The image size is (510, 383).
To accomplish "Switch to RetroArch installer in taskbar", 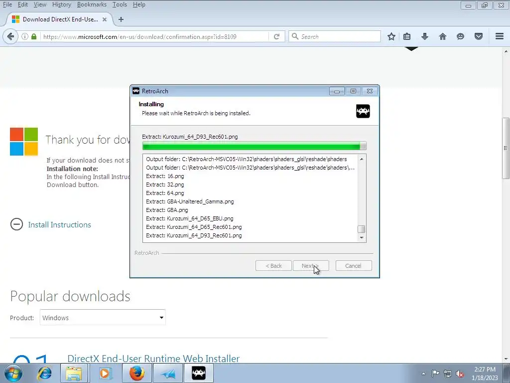I will (x=199, y=373).
